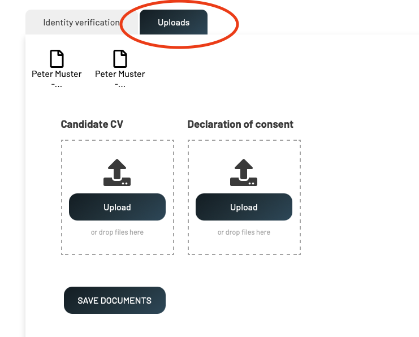Select the first Peter Muster file name label
The image size is (419, 337).
coord(57,74)
